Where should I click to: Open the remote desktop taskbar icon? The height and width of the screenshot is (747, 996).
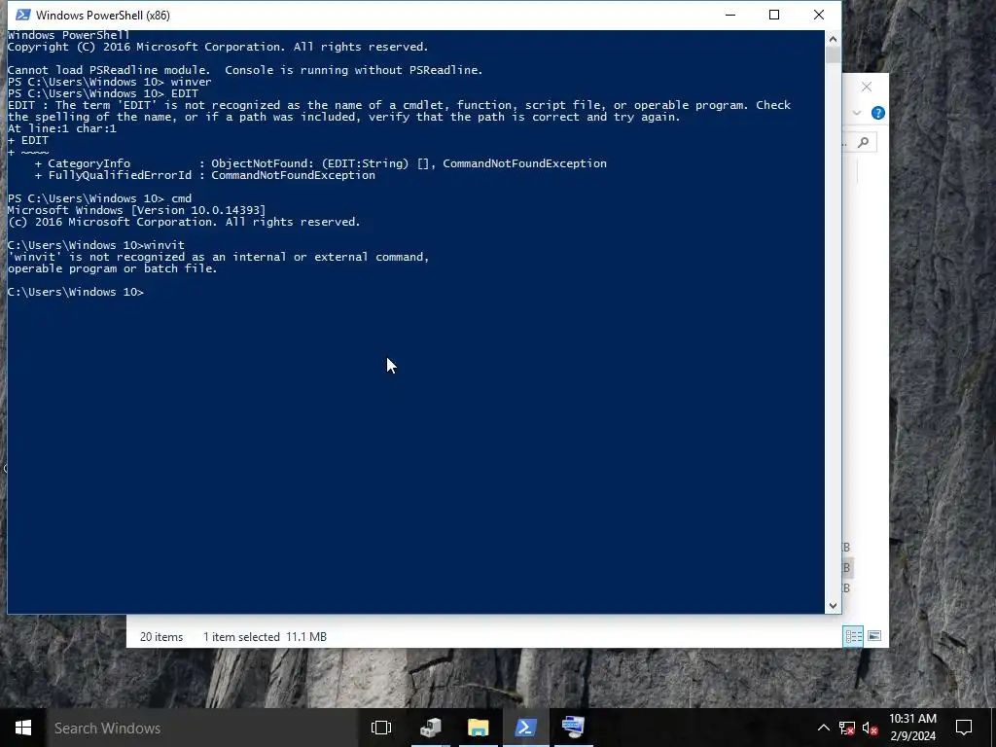574,728
